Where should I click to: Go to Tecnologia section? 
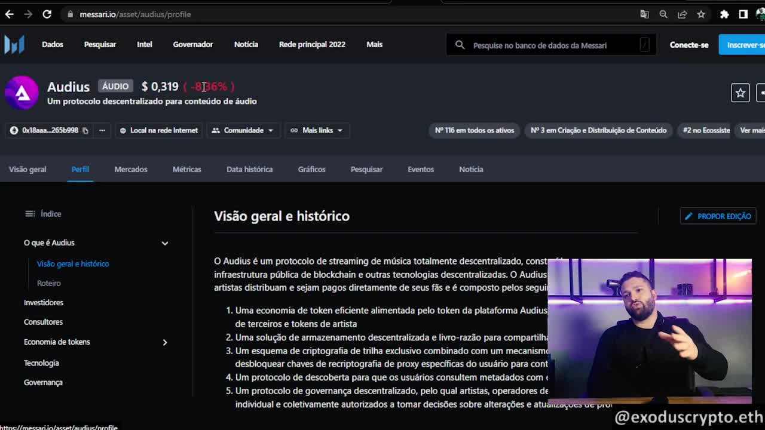tap(41, 363)
